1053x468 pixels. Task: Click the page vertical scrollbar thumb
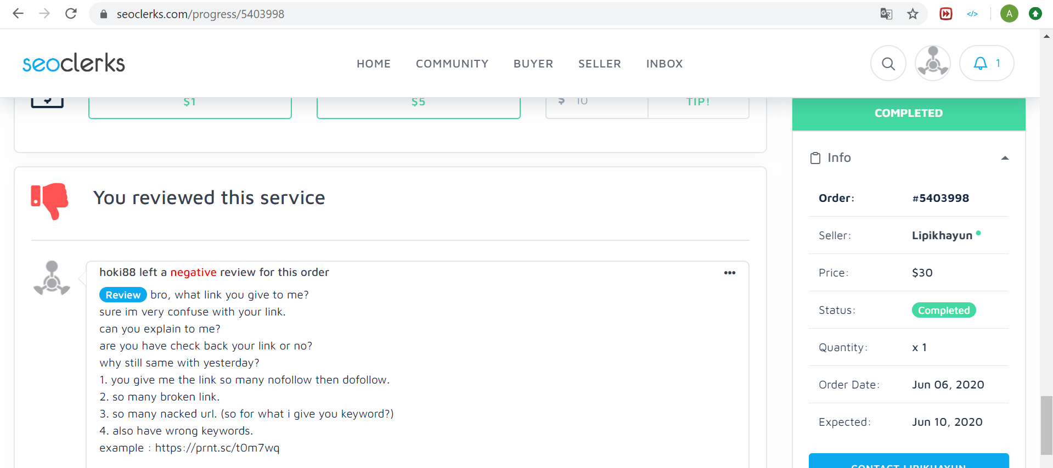click(x=1046, y=425)
